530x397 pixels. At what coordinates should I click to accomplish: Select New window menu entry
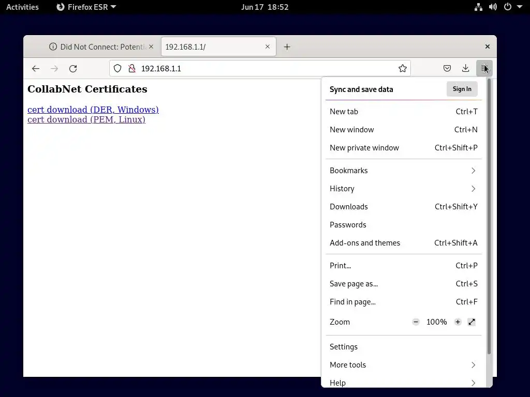click(404, 130)
